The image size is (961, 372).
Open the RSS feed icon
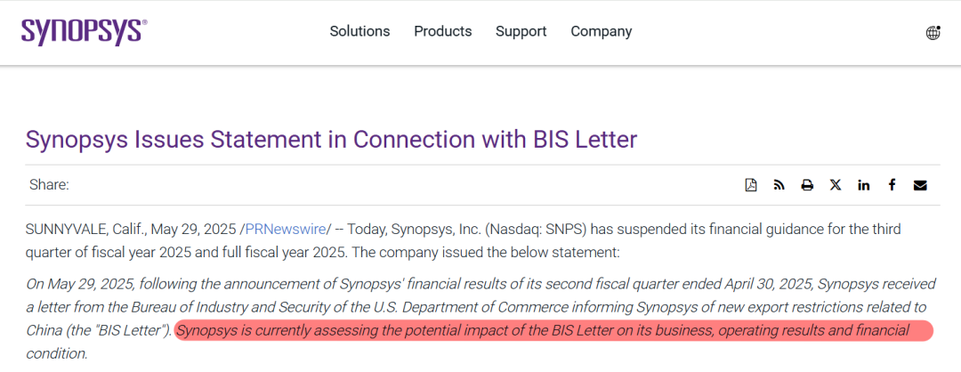779,185
